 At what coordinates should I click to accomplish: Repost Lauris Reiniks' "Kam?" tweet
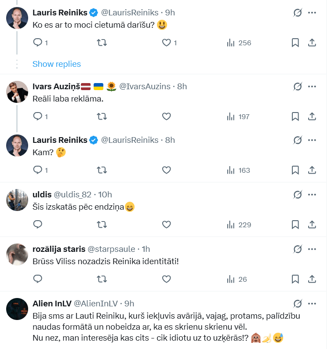tap(102, 170)
